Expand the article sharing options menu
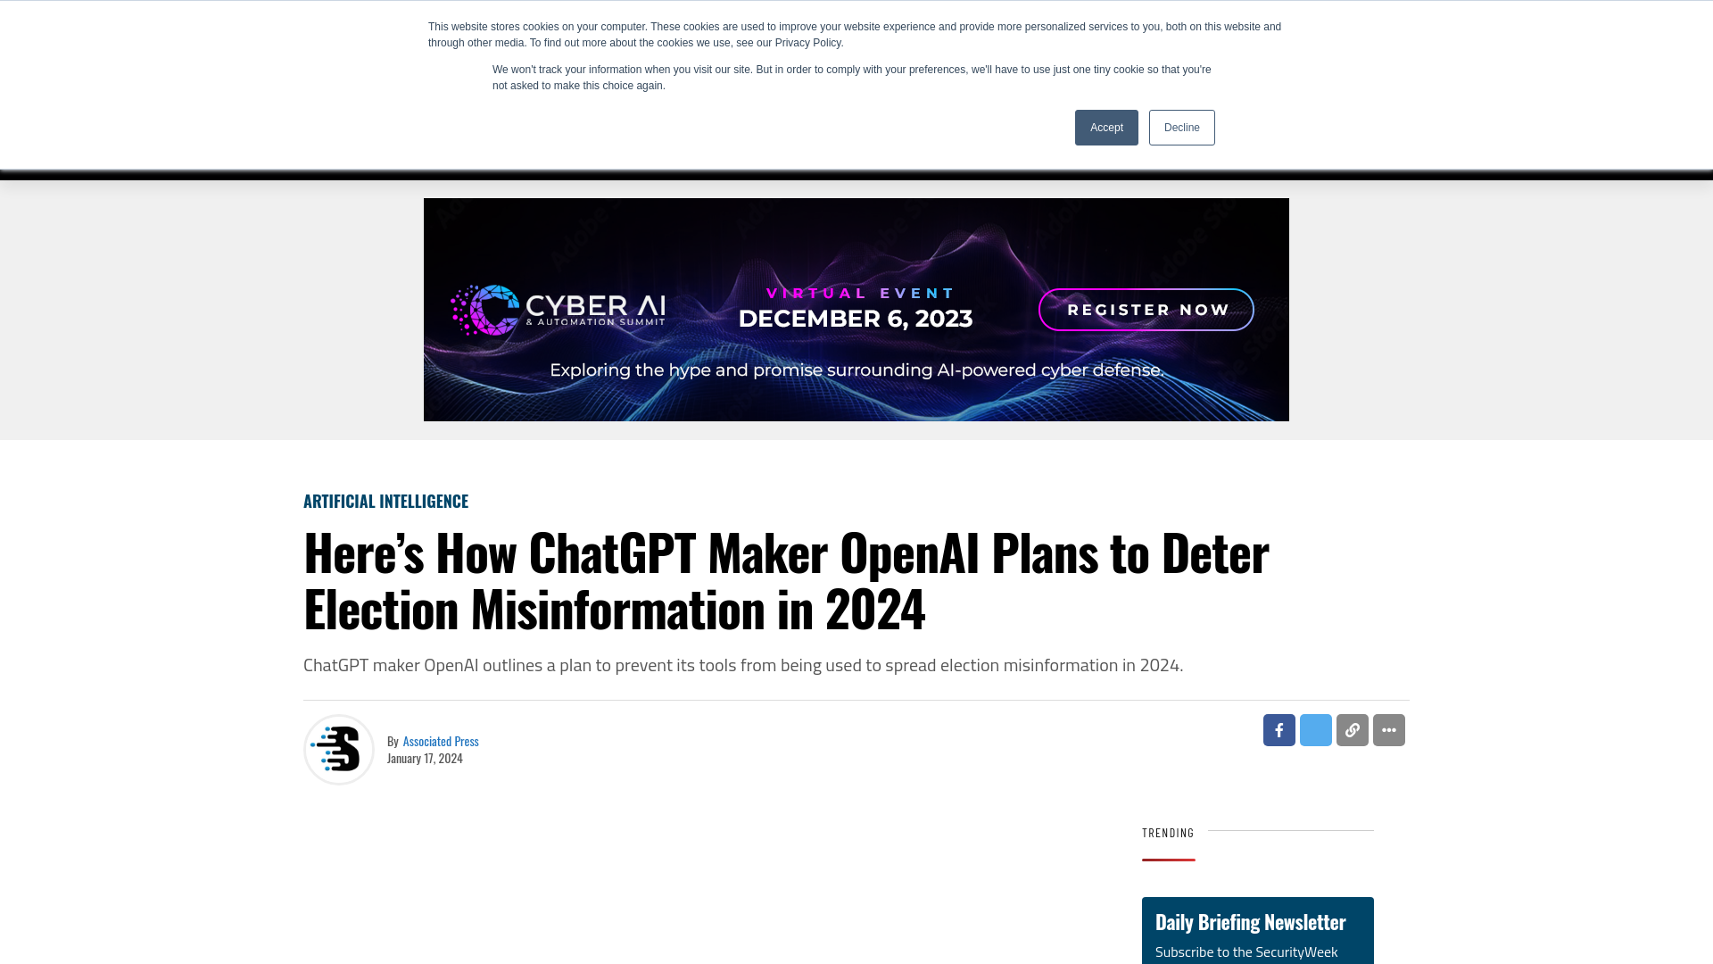 pos(1389,730)
